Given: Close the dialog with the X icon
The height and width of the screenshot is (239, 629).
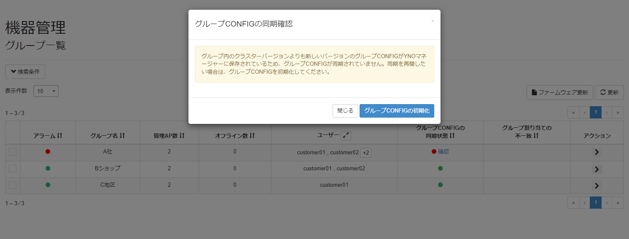Looking at the screenshot, I should coord(432,21).
